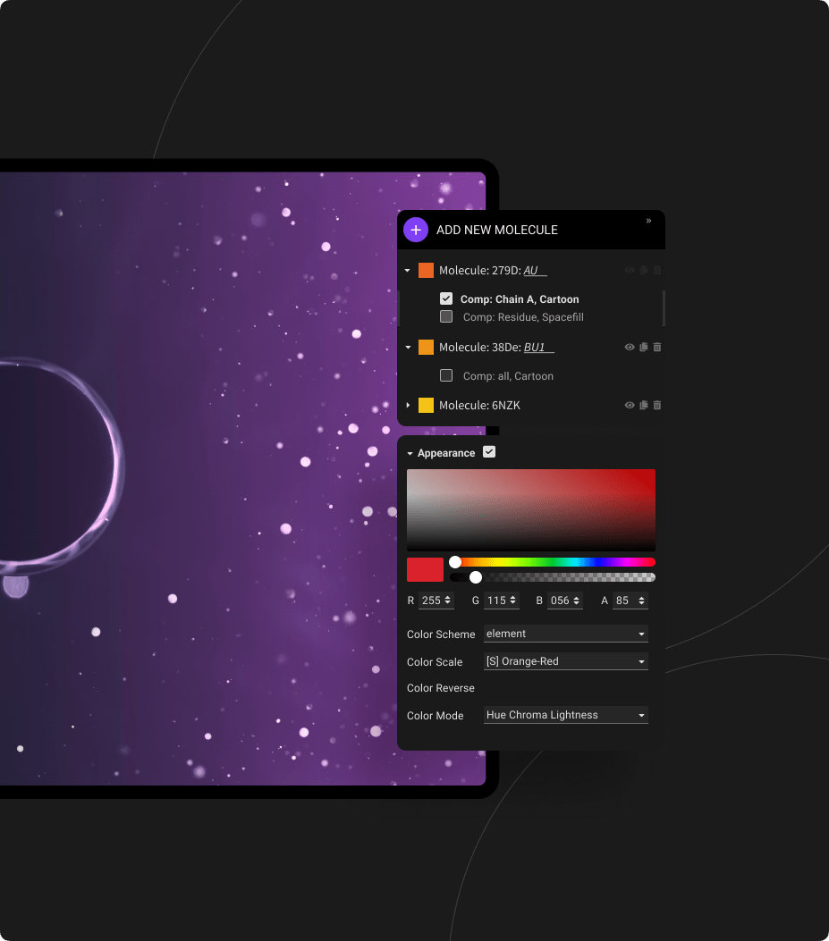Collapse the panel with the double-chevron icon
The width and height of the screenshot is (829, 941).
(648, 221)
